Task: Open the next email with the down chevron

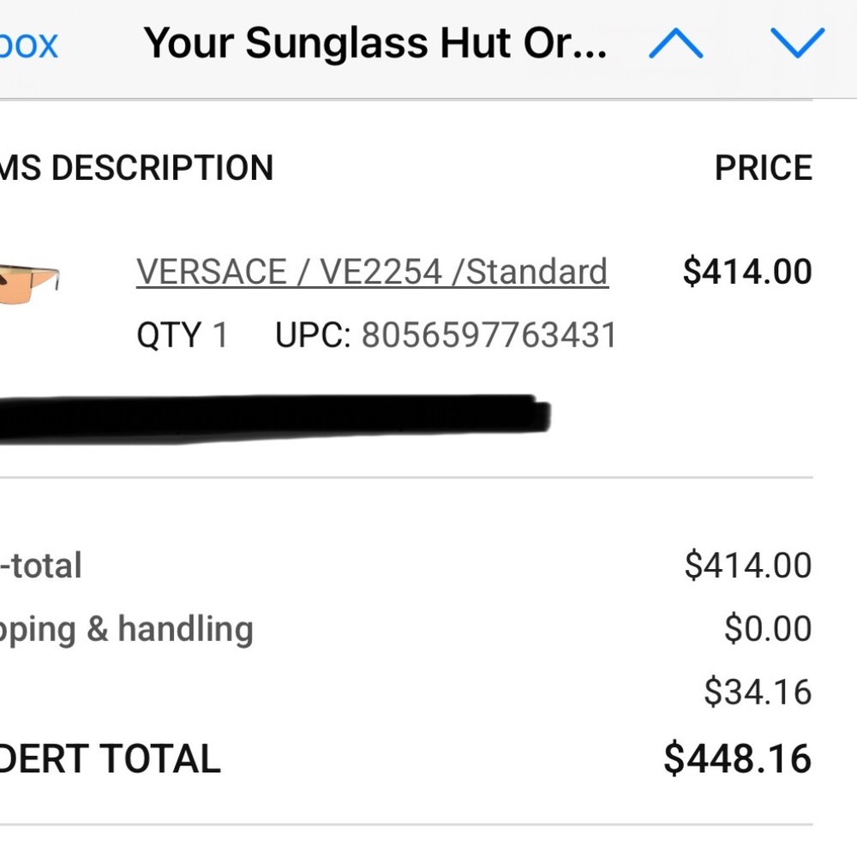Action: 798,44
